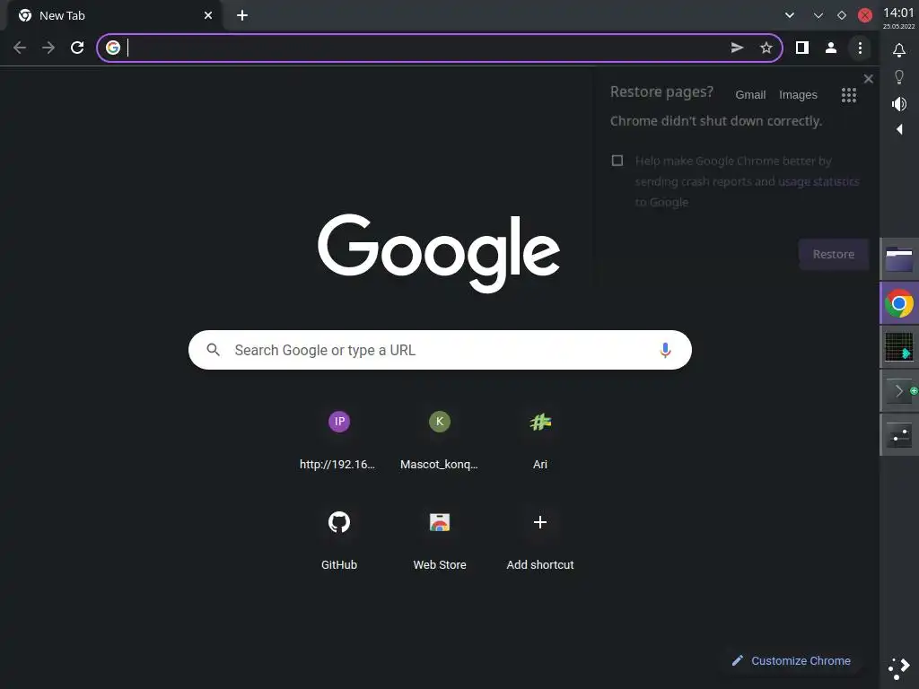Click the Google logo
Screen dimensions: 919x689
[x=439, y=252]
